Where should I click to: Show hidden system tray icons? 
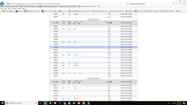[172, 103]
